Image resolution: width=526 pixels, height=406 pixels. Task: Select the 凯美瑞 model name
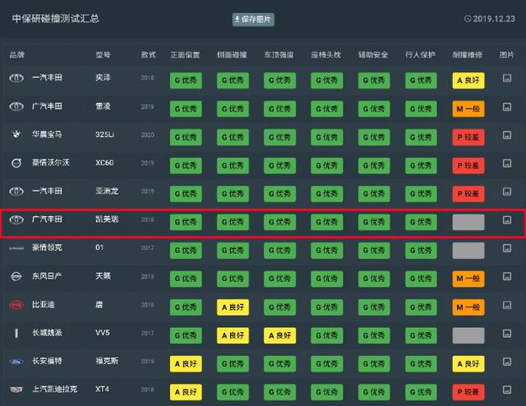(107, 219)
